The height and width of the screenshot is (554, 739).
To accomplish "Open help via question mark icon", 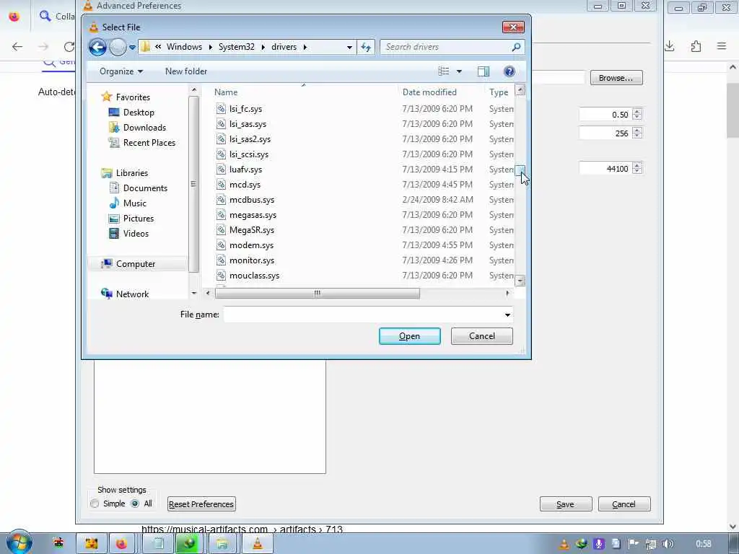I will [509, 71].
